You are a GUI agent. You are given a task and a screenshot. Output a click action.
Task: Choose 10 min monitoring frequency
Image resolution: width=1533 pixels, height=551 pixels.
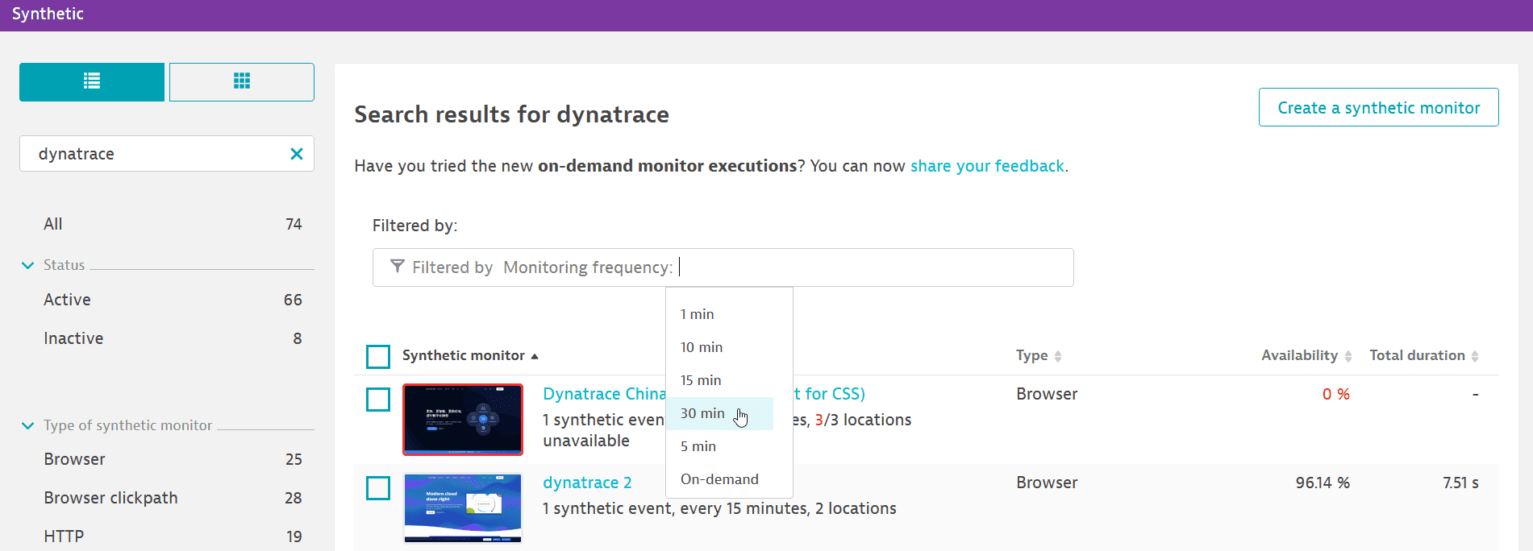pos(719,347)
